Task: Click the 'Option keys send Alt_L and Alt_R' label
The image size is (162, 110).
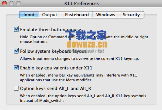Action: [56, 89]
